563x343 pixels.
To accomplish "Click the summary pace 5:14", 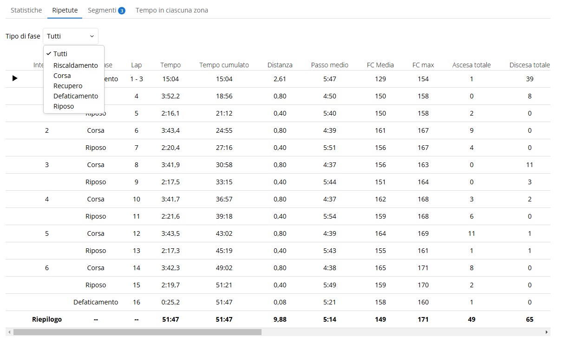I will click(330, 319).
